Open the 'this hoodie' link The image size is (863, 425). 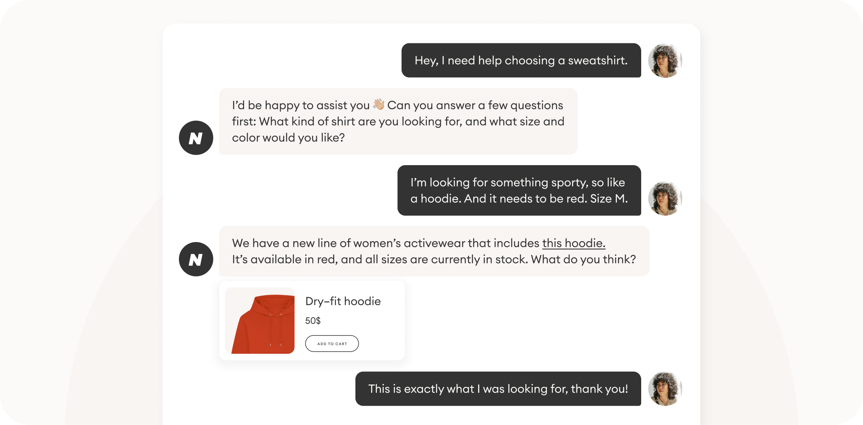click(x=573, y=243)
